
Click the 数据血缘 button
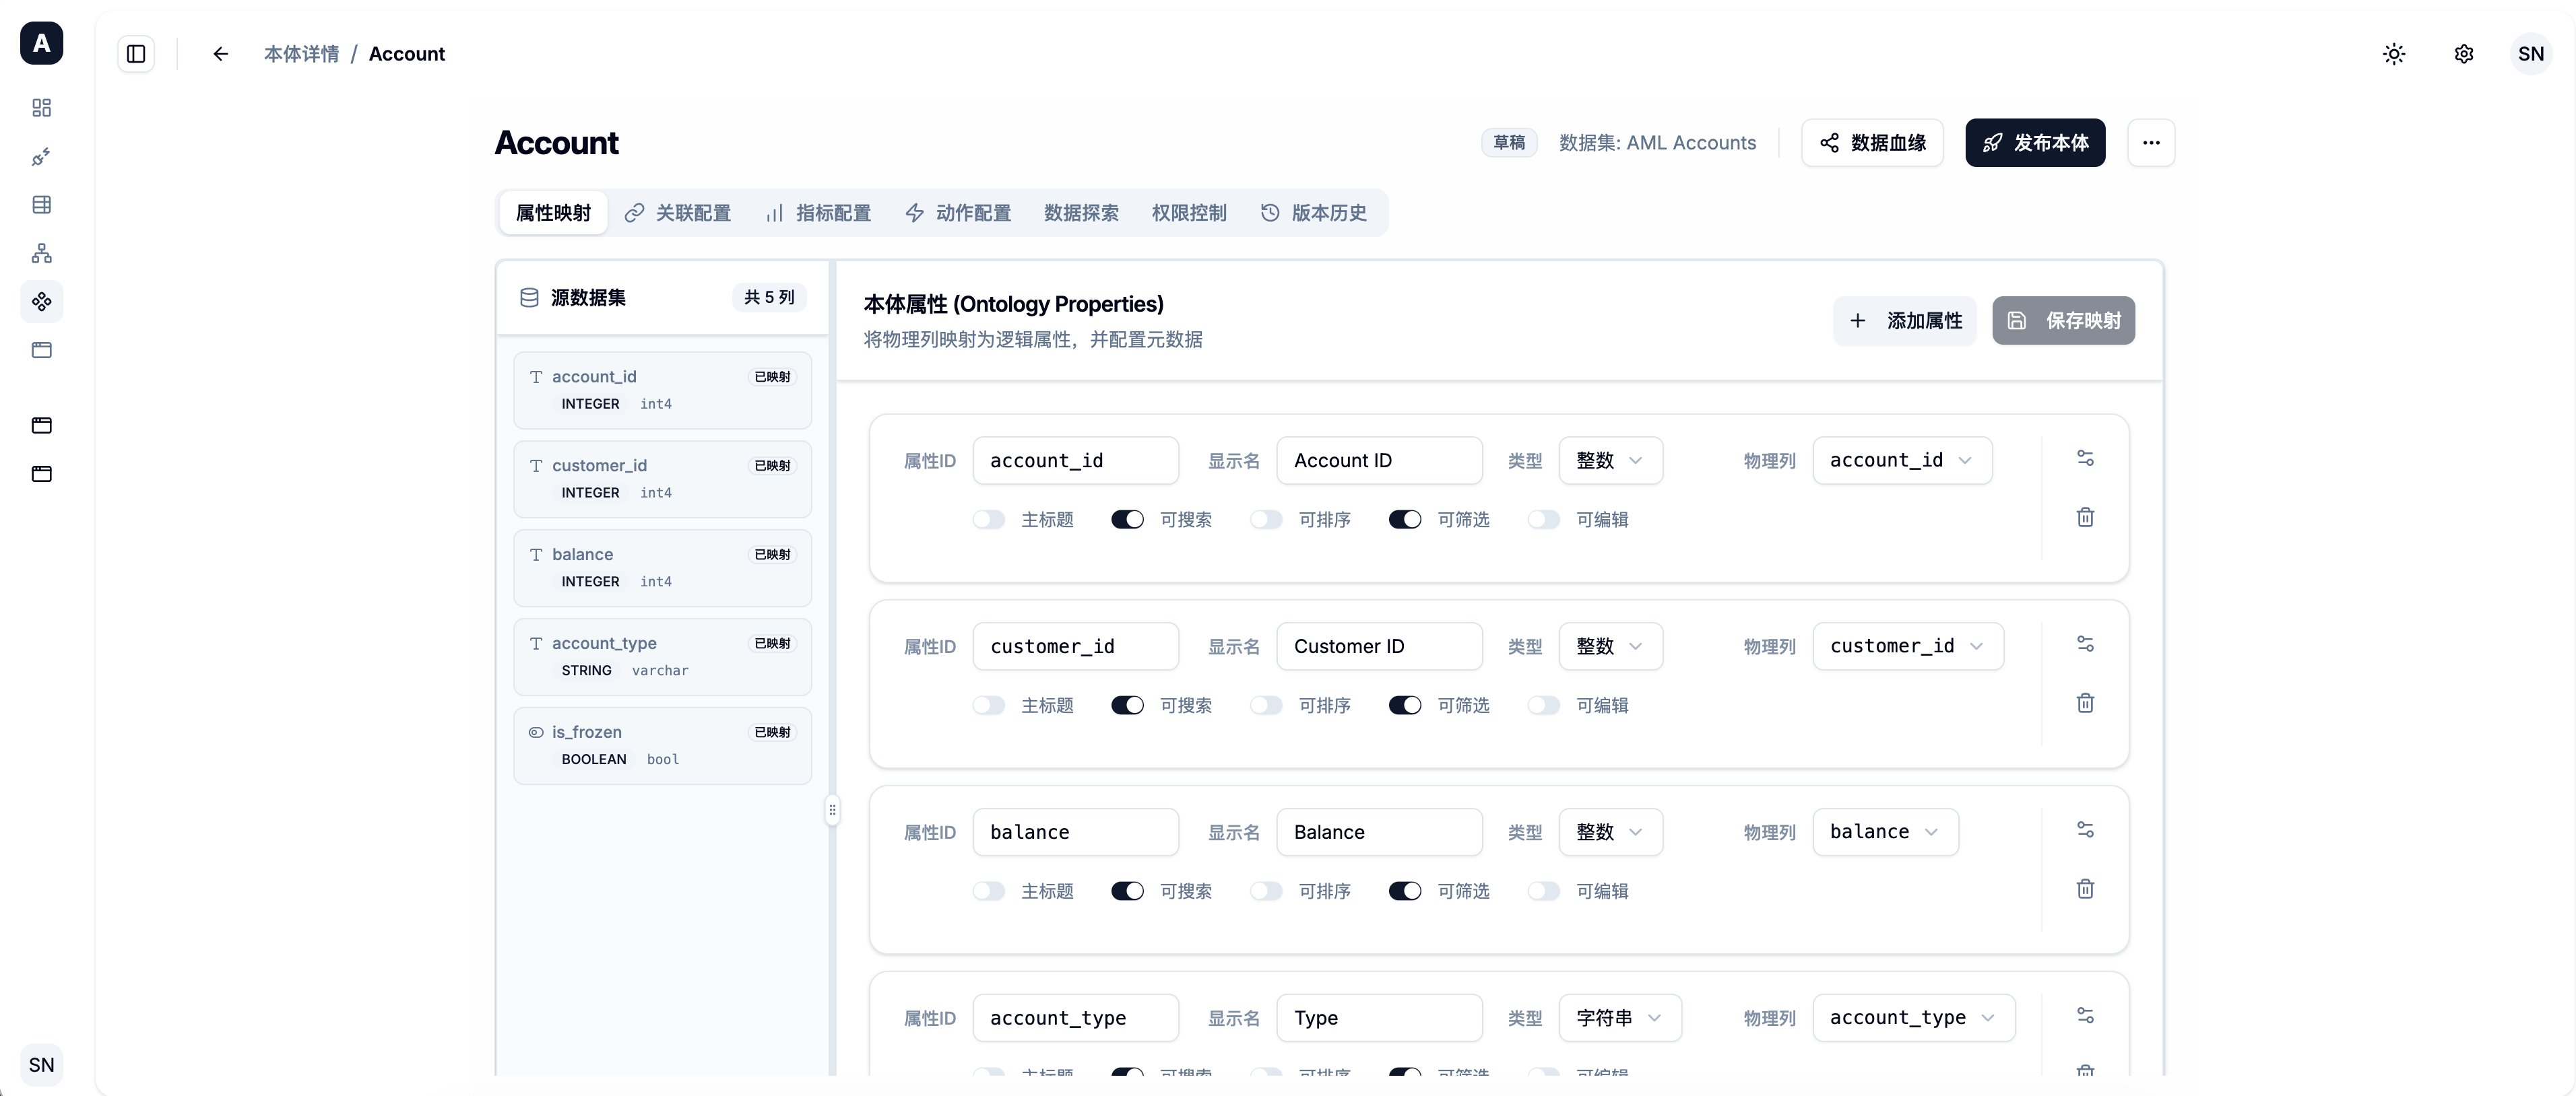click(x=1872, y=143)
